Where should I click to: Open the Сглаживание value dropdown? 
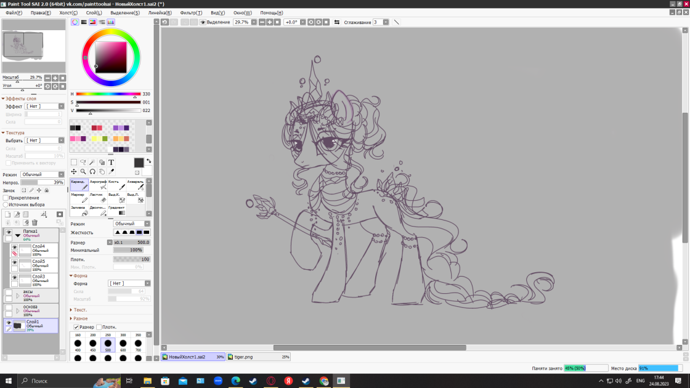[386, 22]
